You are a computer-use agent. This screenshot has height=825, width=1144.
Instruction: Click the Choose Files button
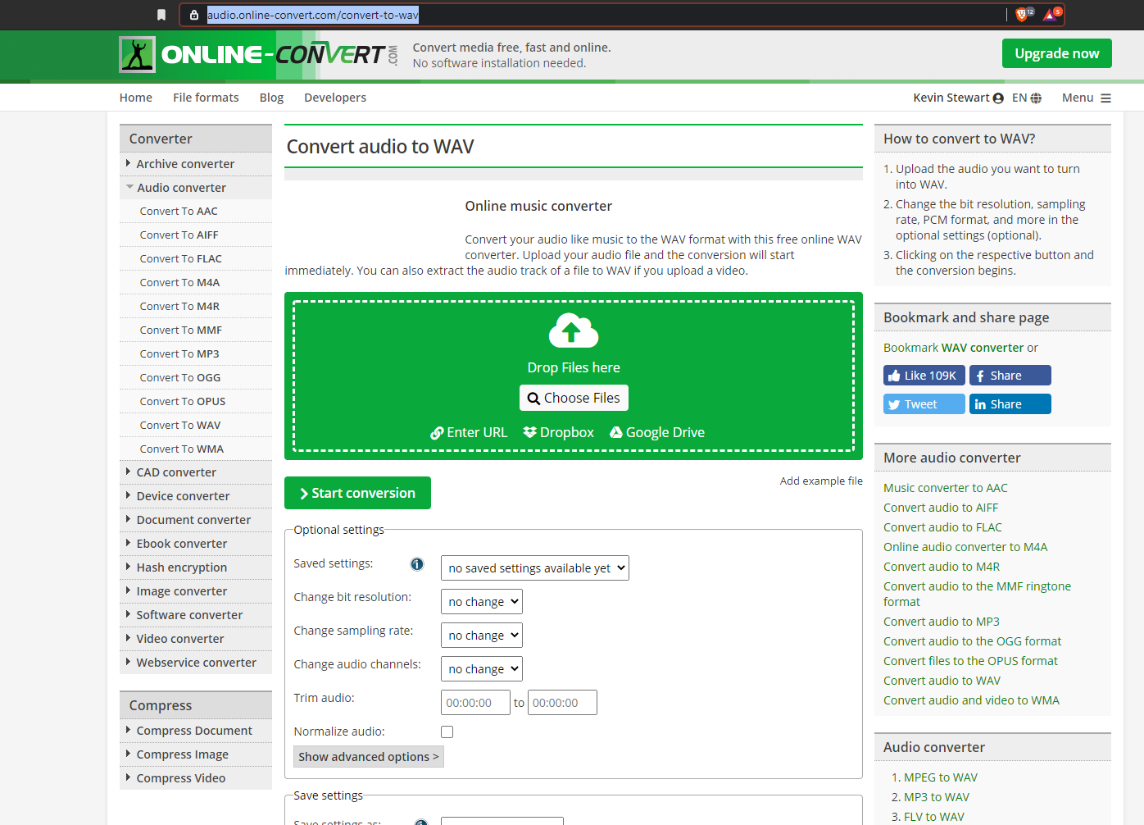click(574, 398)
